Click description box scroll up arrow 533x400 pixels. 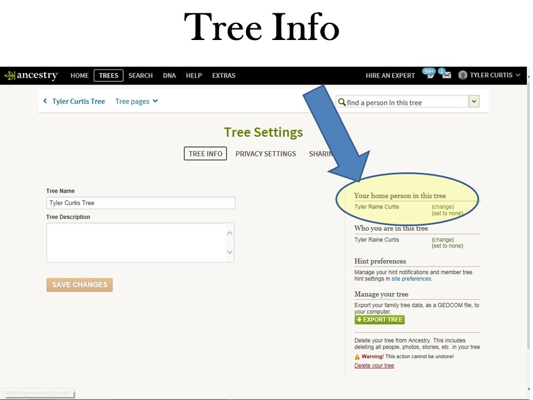(x=230, y=233)
